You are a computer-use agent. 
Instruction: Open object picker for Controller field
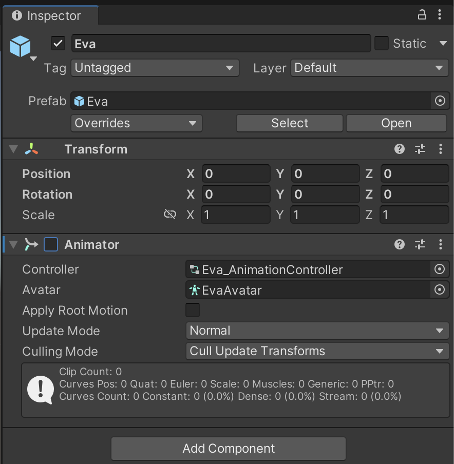(x=440, y=269)
